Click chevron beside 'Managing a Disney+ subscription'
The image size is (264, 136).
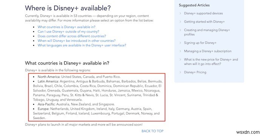click(x=180, y=51)
